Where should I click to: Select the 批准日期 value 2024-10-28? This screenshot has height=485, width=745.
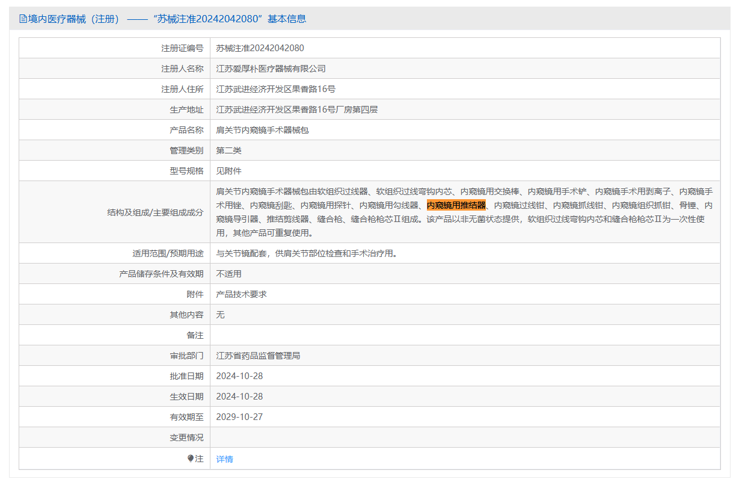click(239, 376)
